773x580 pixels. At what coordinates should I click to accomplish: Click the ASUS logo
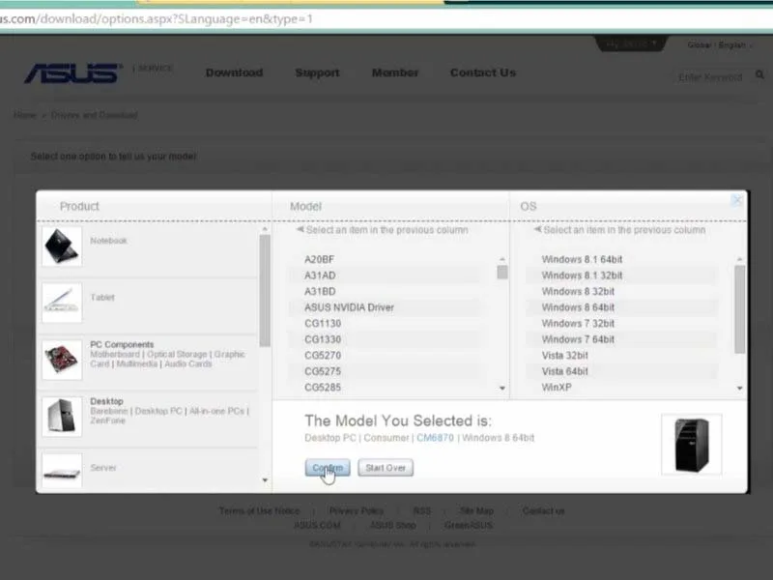pyautogui.click(x=72, y=73)
